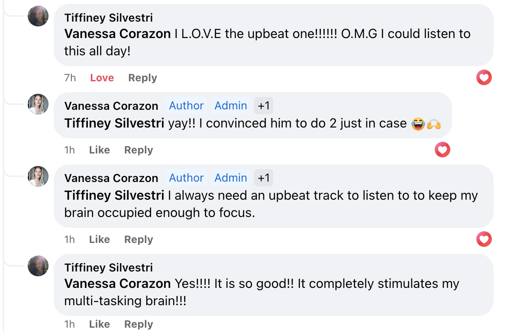Toggle the red Love reaction on the first comment
This screenshot has width=517, height=332.
click(x=102, y=78)
